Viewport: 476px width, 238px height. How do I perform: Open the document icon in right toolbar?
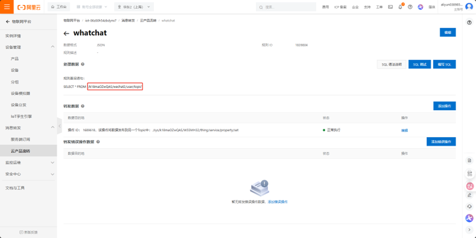click(x=469, y=160)
